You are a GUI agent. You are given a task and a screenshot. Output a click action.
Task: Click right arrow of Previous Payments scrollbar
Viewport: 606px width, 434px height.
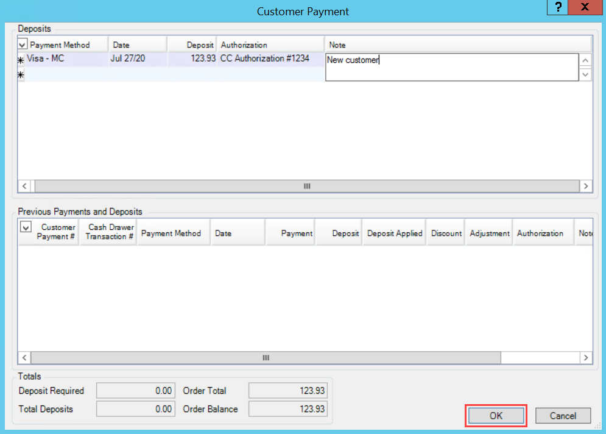point(586,357)
